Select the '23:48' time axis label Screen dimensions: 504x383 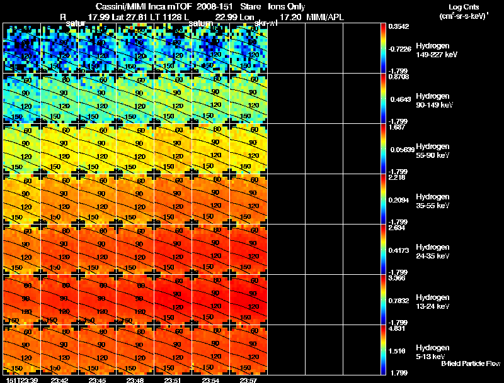(x=135, y=380)
